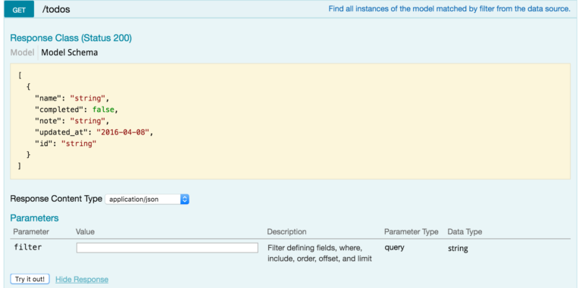Click the Description column header

[x=286, y=232]
